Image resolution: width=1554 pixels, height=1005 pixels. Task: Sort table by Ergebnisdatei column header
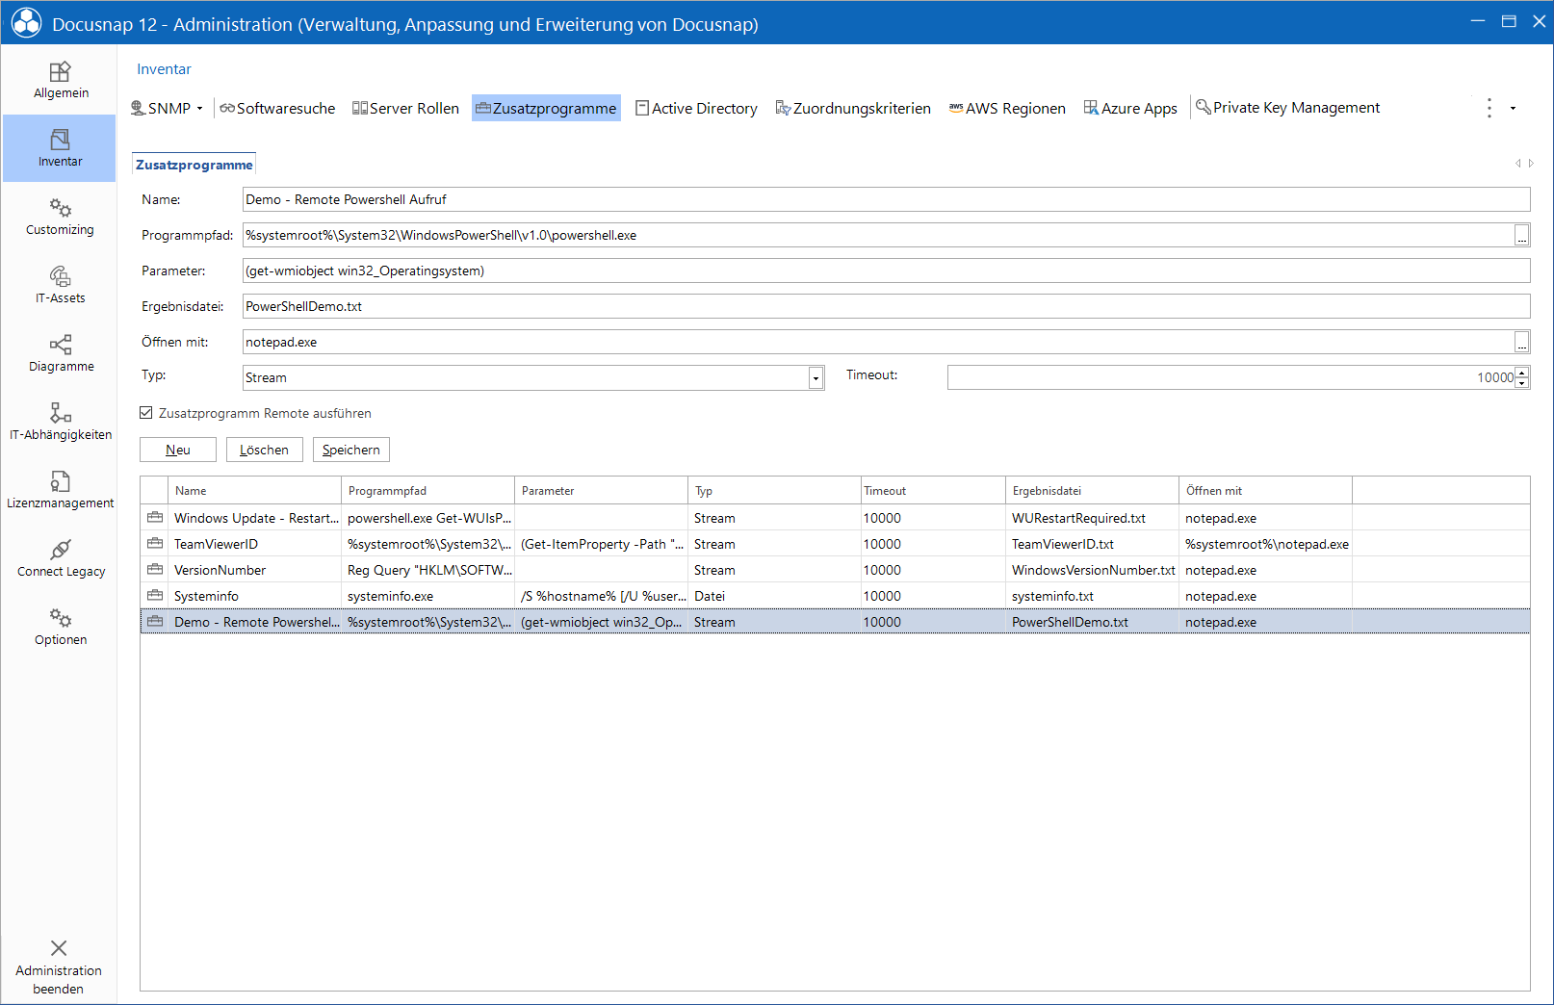coord(1092,491)
